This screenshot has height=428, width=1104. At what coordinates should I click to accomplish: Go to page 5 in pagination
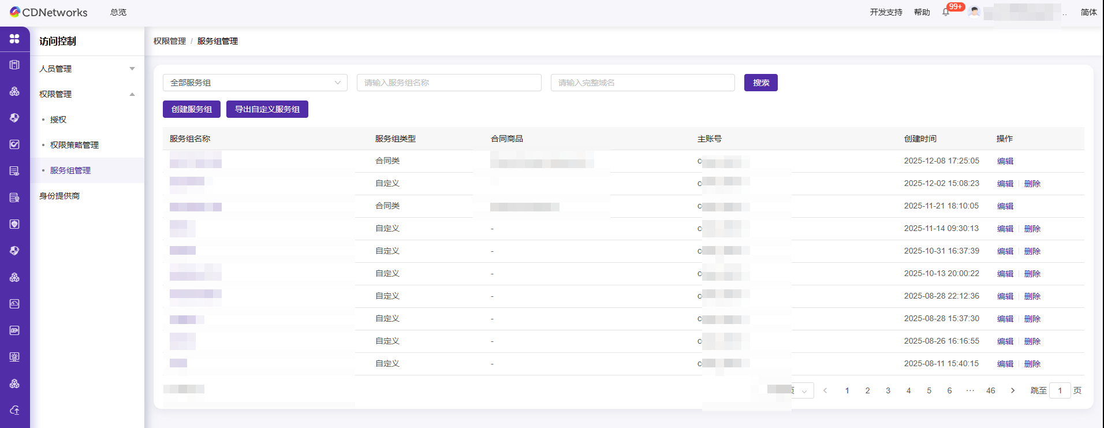tap(929, 390)
